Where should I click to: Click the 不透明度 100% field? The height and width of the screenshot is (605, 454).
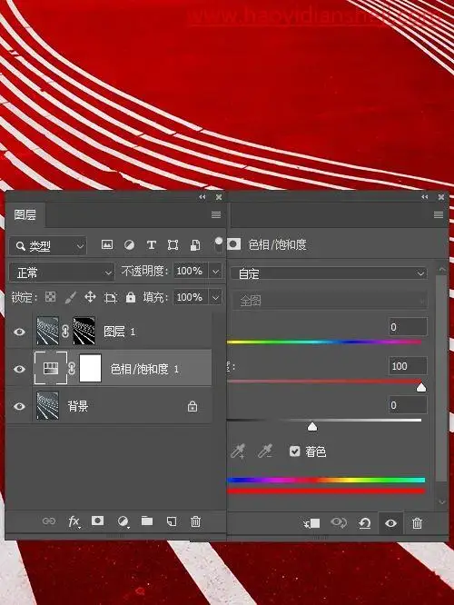tap(191, 272)
